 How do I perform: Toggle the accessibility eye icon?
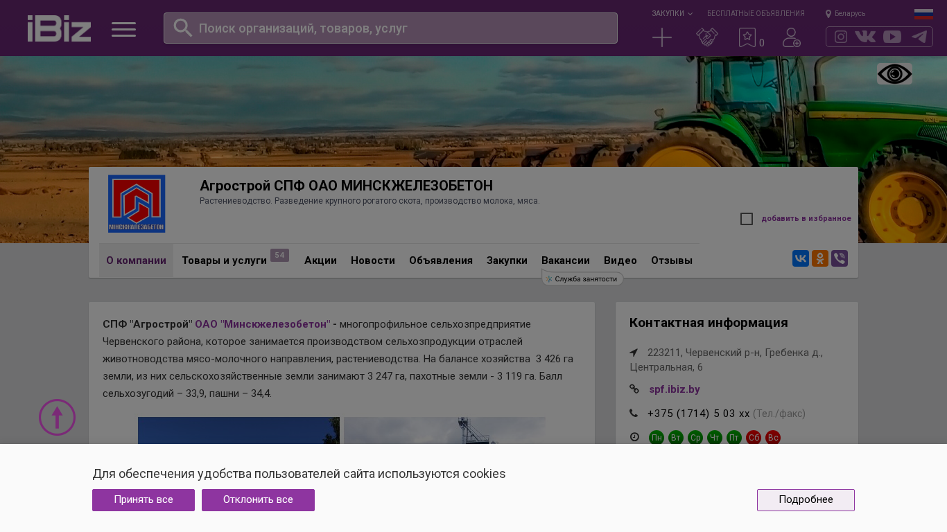(x=894, y=74)
